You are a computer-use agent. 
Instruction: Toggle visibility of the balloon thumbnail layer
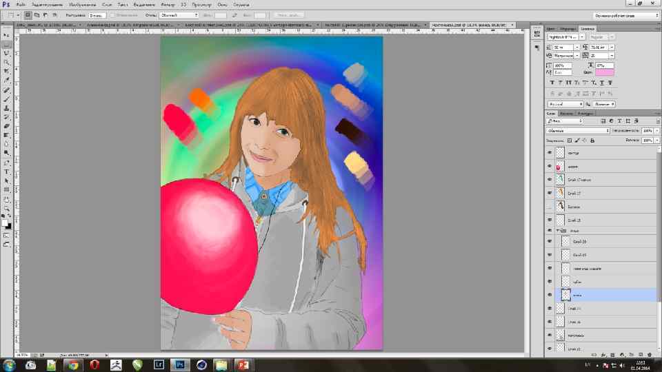(550, 167)
